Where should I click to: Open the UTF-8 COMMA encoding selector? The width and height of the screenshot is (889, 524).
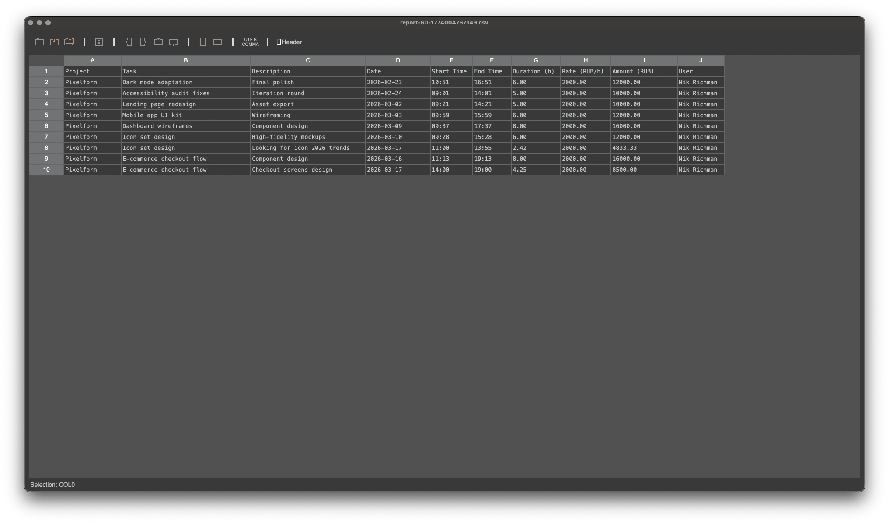[x=250, y=42]
